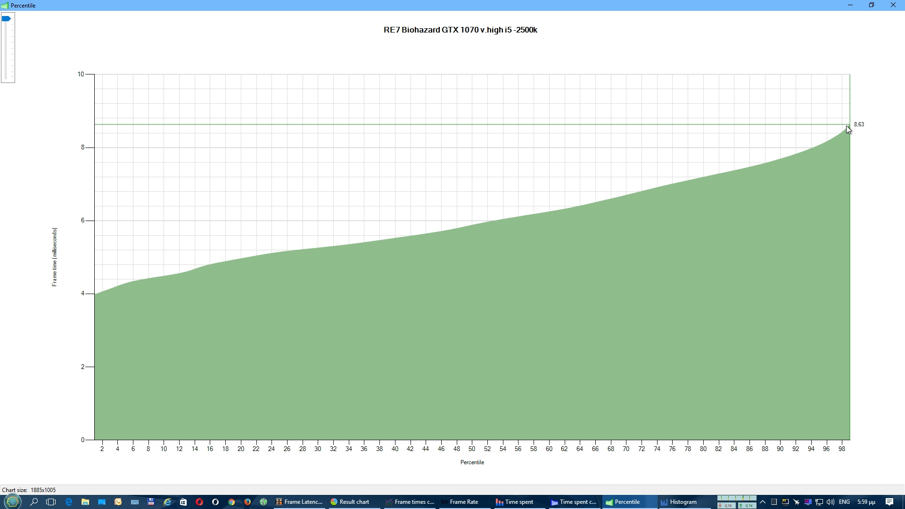Open the Start menu shell icon
Viewport: 905px width, 509px height.
pos(13,501)
